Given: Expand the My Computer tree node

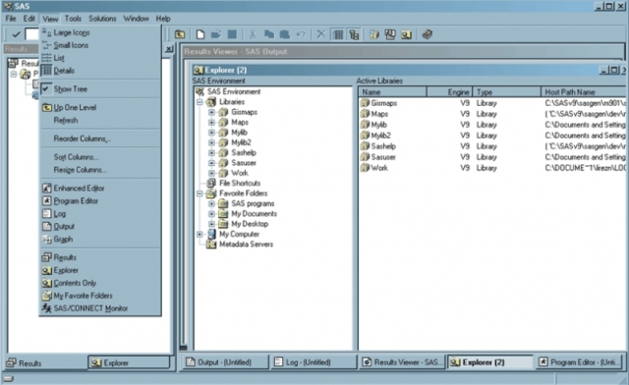Looking at the screenshot, I should [x=200, y=234].
